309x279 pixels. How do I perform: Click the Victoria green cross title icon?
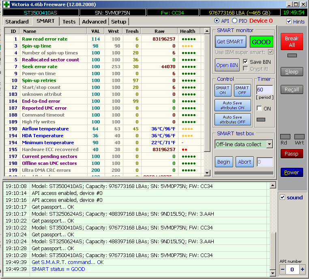(6, 4)
